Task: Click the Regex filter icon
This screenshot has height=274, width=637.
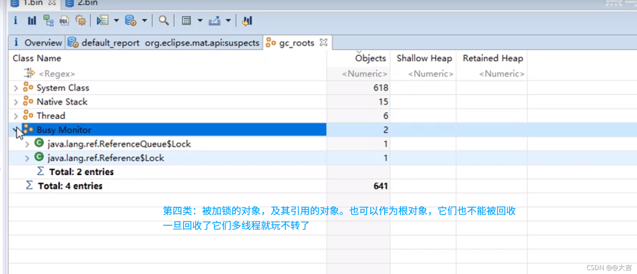Action: point(29,73)
